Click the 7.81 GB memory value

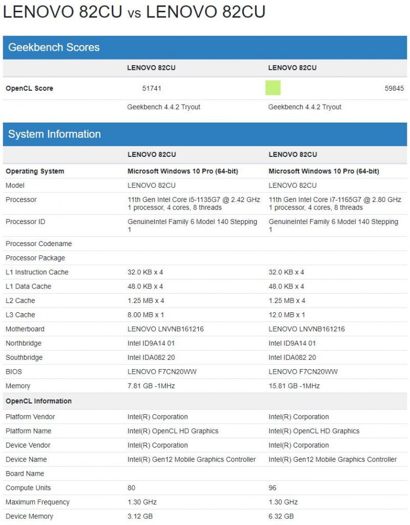point(151,386)
